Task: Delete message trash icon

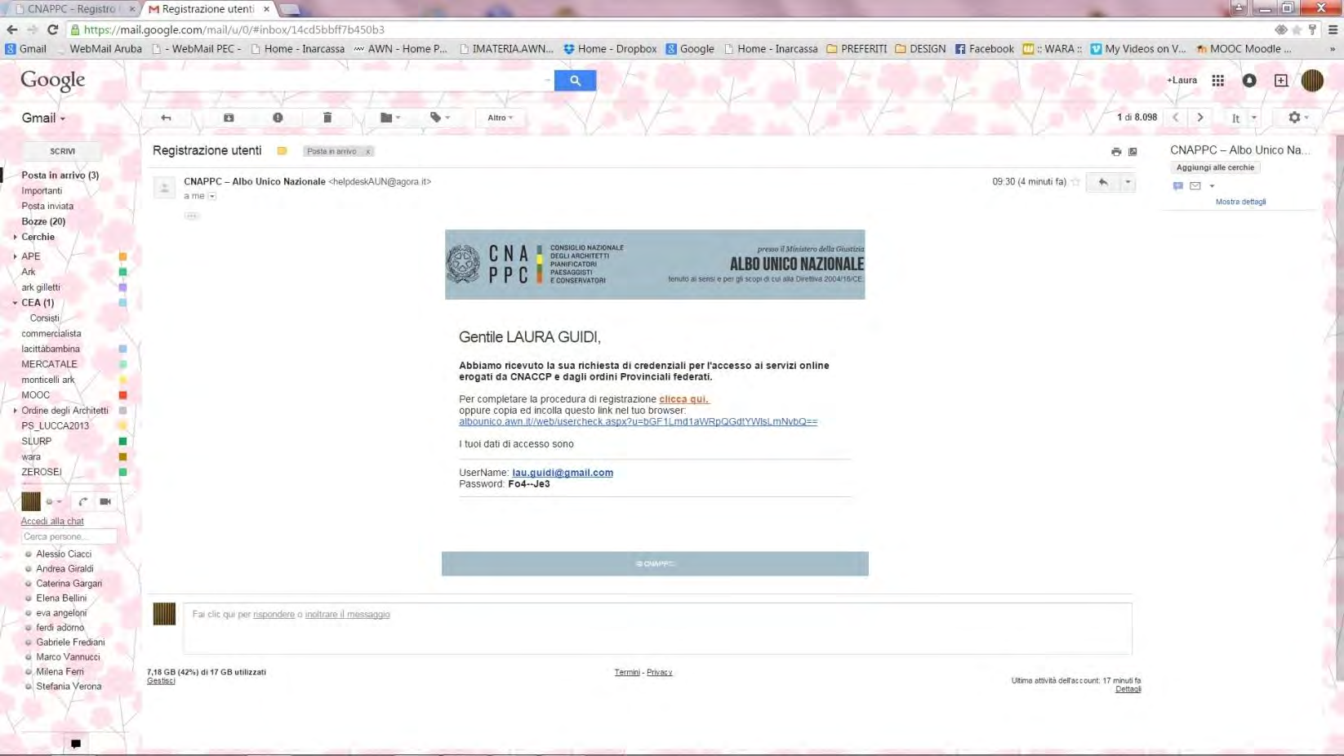Action: pos(327,118)
